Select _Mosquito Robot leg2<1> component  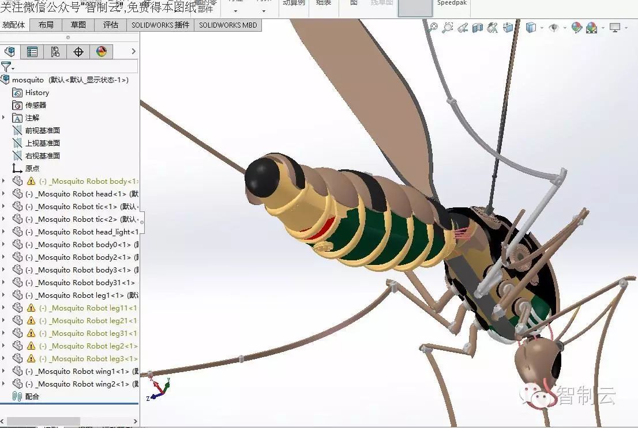[76, 346]
